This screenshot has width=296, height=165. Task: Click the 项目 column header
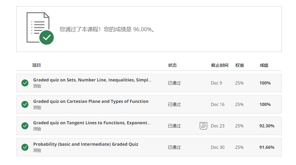37,65
